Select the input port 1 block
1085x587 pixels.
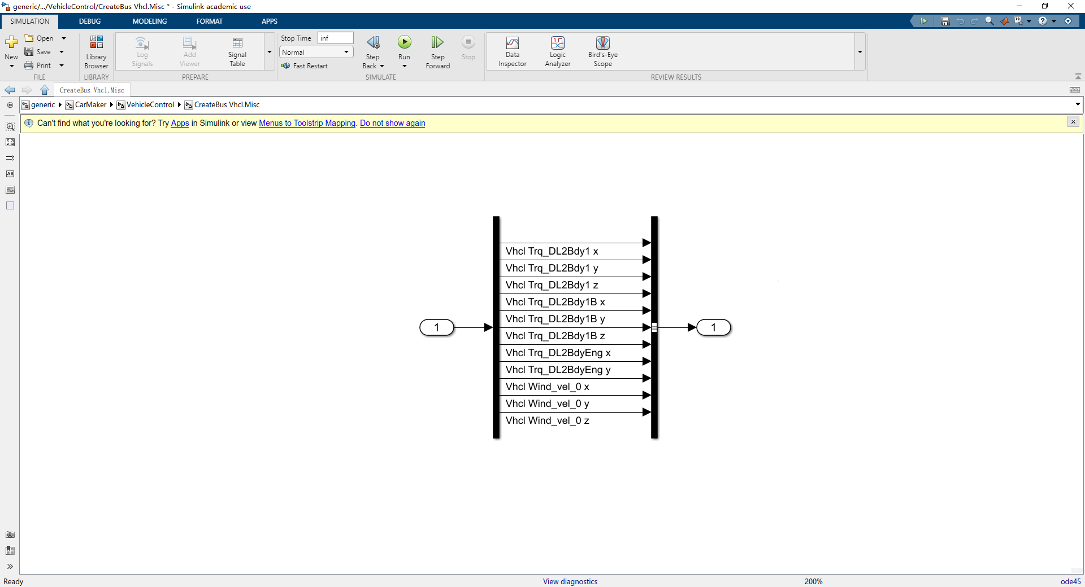(x=437, y=327)
